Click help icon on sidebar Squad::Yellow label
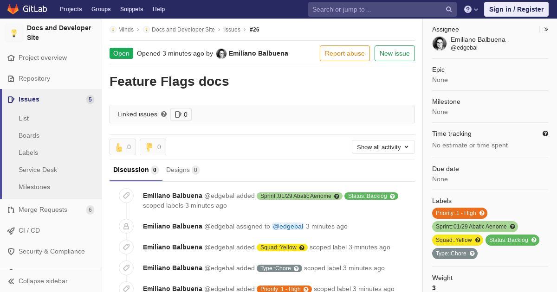This screenshot has height=292, width=557. pos(478,240)
